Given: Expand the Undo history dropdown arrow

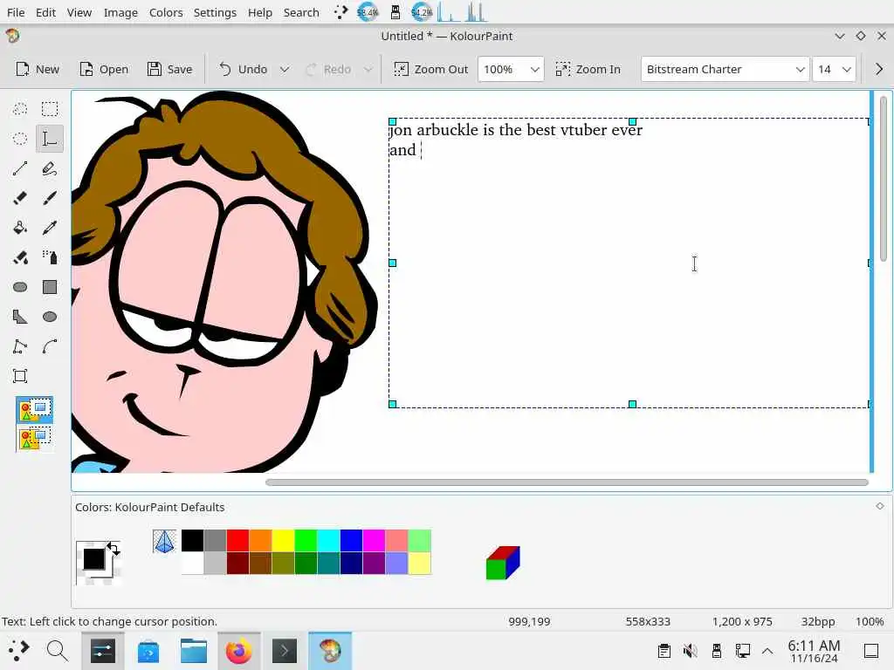Looking at the screenshot, I should [x=284, y=69].
